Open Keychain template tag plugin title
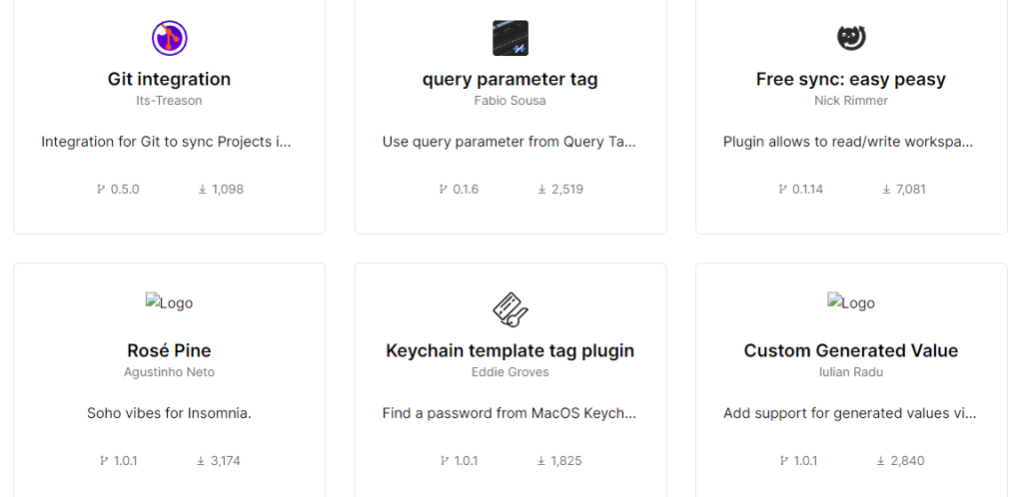Viewport: 1023px width, 497px height. pyautogui.click(x=511, y=351)
